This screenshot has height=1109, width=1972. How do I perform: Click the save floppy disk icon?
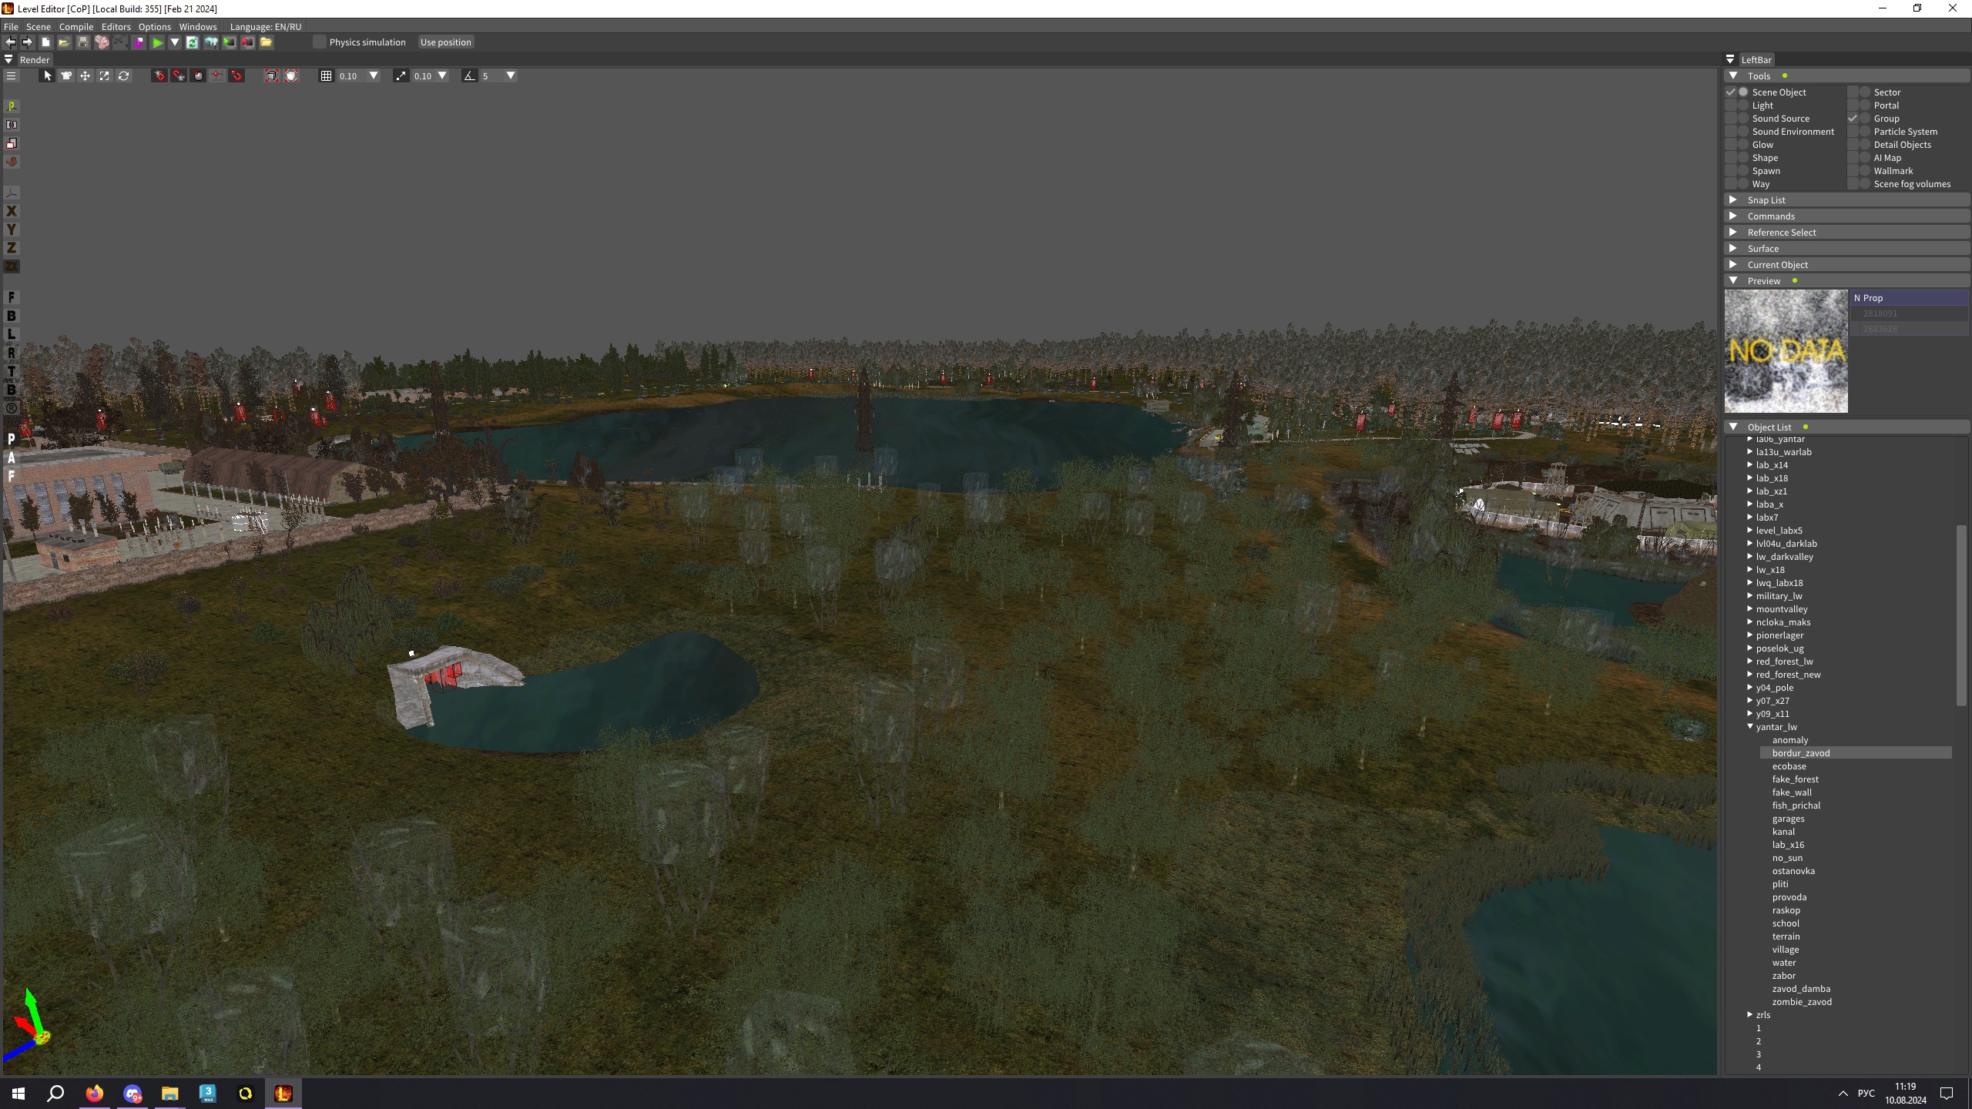tap(83, 42)
